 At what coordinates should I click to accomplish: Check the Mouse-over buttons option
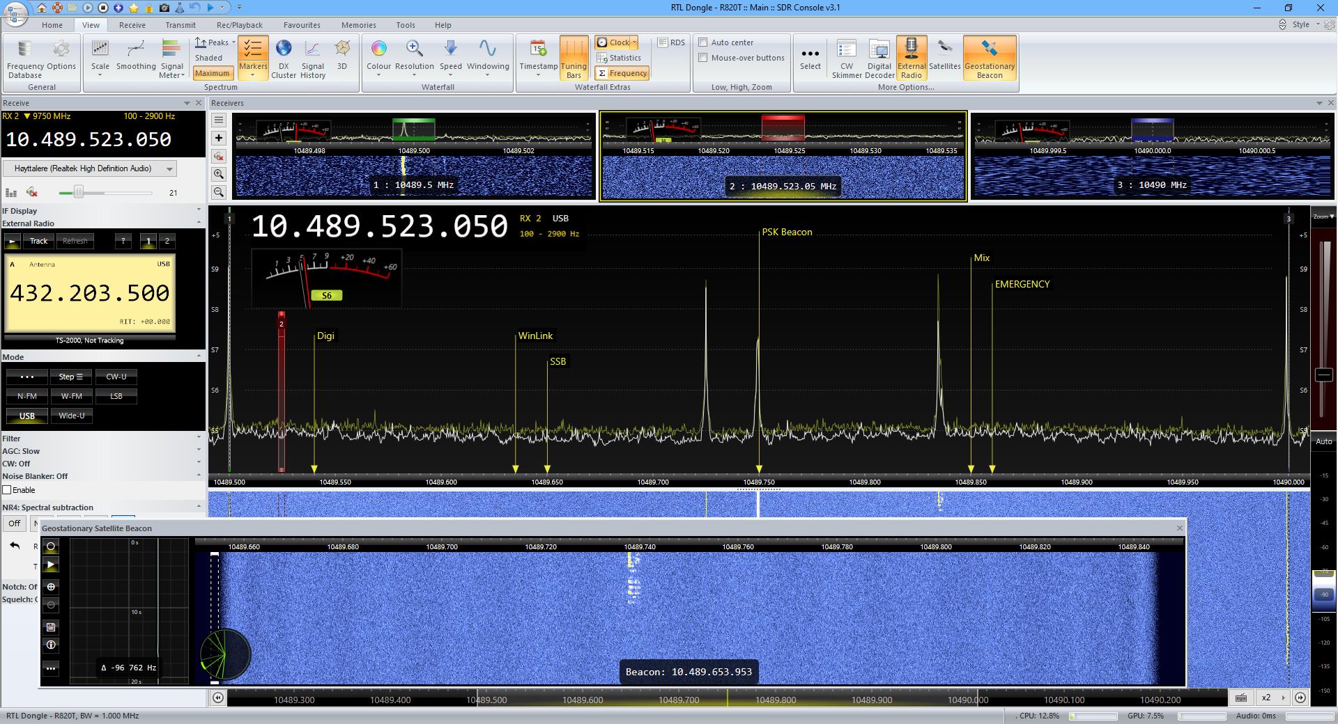coord(703,58)
